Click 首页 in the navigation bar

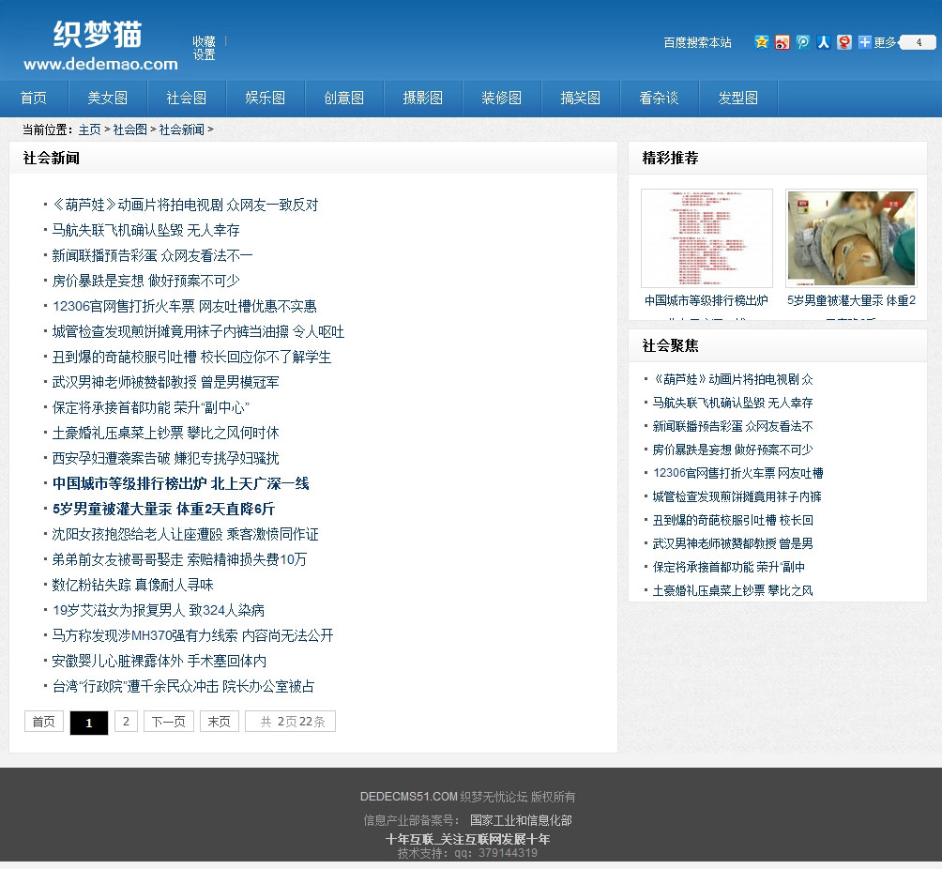point(34,99)
